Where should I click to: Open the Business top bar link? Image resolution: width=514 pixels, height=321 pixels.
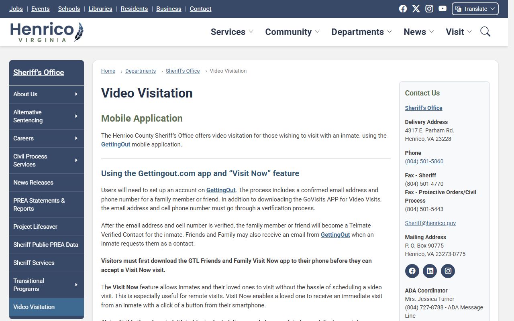169,9
